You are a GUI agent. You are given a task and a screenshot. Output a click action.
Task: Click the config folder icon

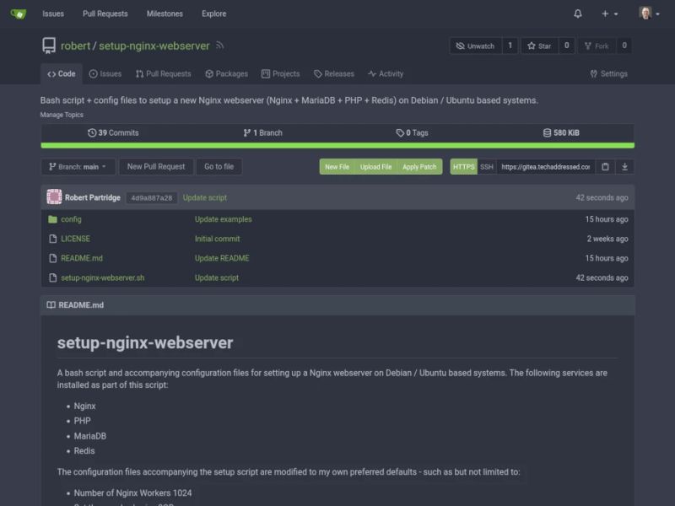point(52,219)
